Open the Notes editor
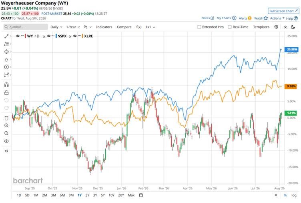This screenshot has width=301, height=203. click(207, 18)
